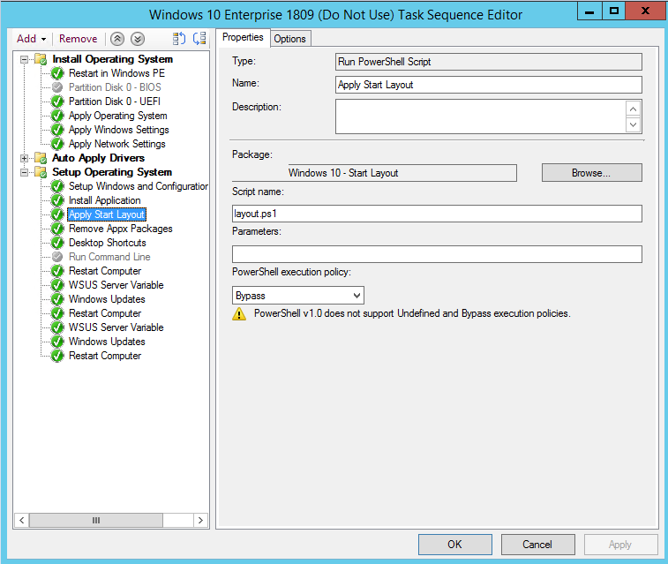Minimize the Task Sequence Editor window
The width and height of the screenshot is (668, 564).
tap(589, 11)
